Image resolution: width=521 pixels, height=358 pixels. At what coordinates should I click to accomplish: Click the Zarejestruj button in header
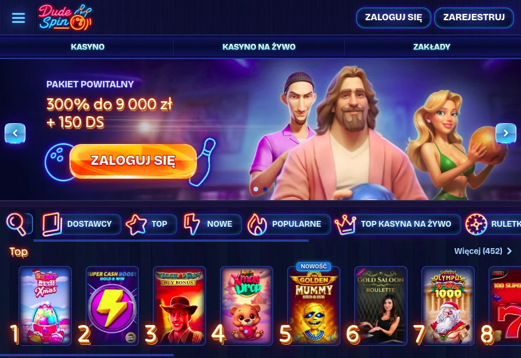[474, 17]
